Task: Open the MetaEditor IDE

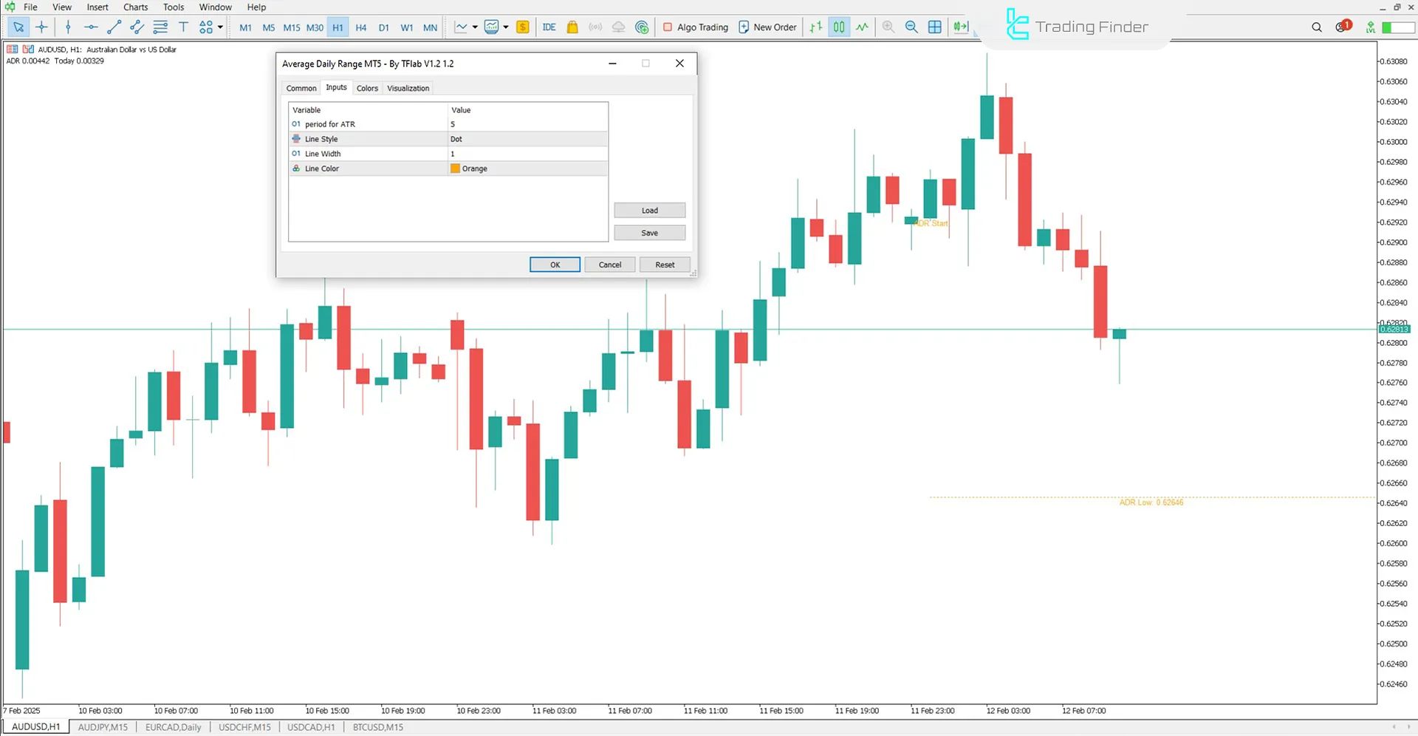Action: coord(549,27)
